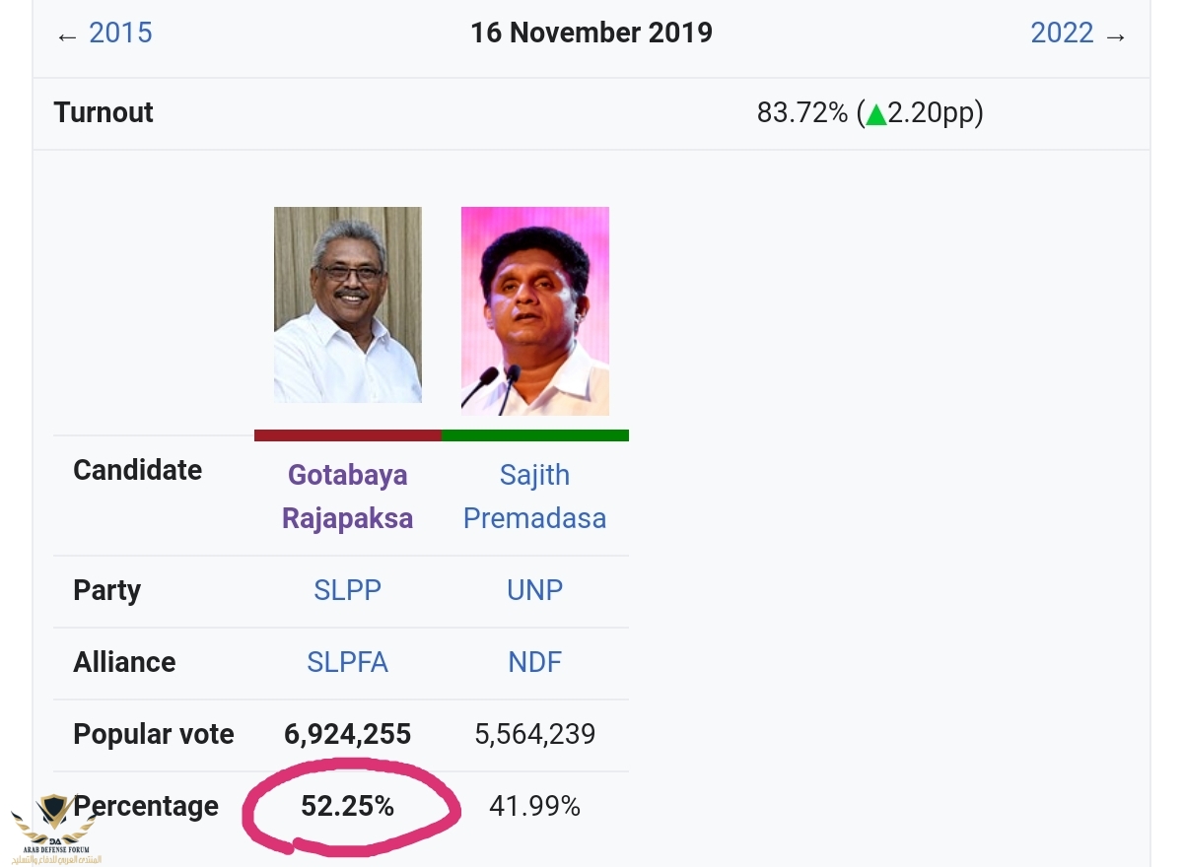This screenshot has height=867, width=1183.
Task: Click the green turnout increase triangle
Action: [876, 114]
